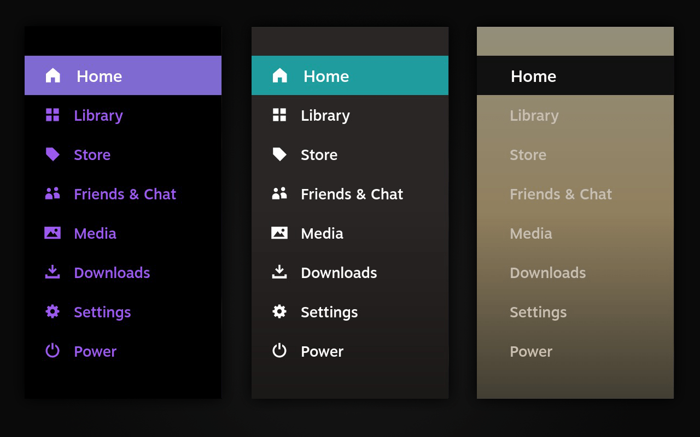700x437 pixels.
Task: Click the Settings gear icon in the teal menu
Action: pos(279,312)
